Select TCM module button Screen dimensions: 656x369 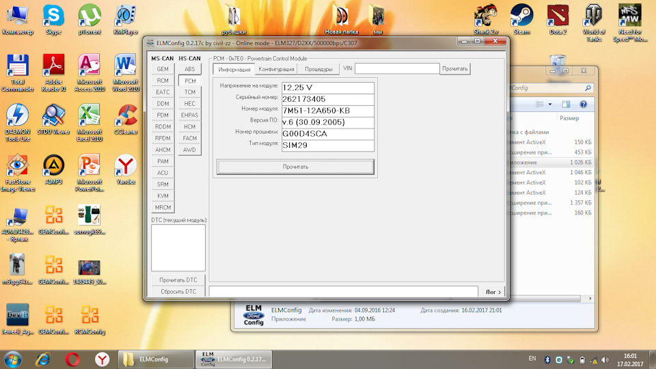click(189, 92)
